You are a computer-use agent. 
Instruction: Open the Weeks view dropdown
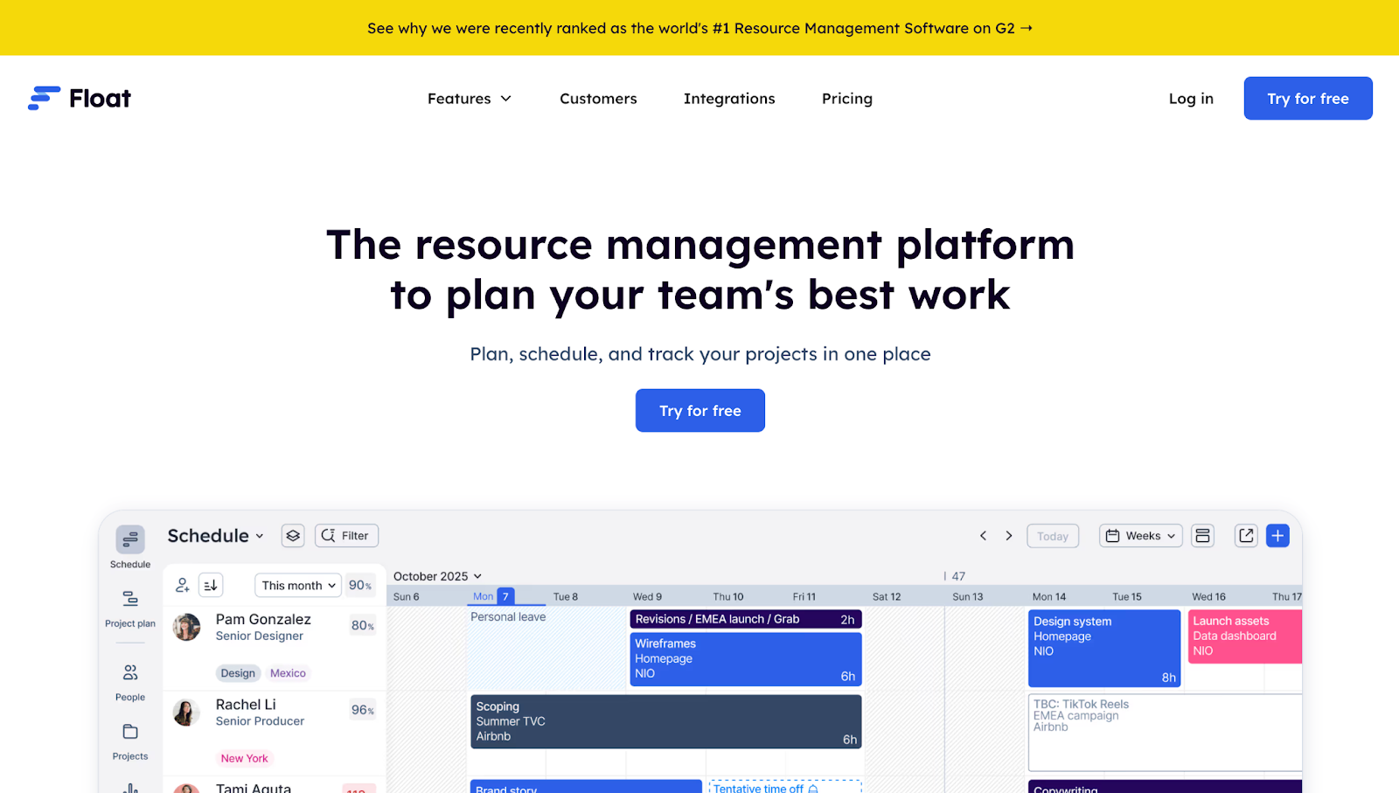(1141, 536)
